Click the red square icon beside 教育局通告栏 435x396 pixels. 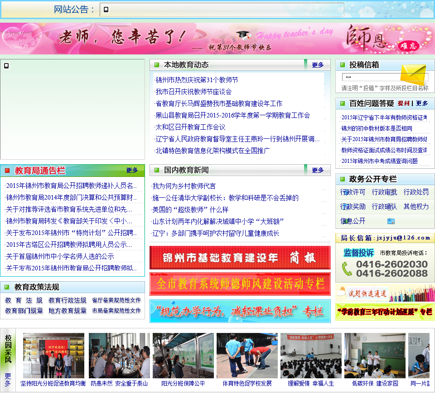pyautogui.click(x=7, y=171)
